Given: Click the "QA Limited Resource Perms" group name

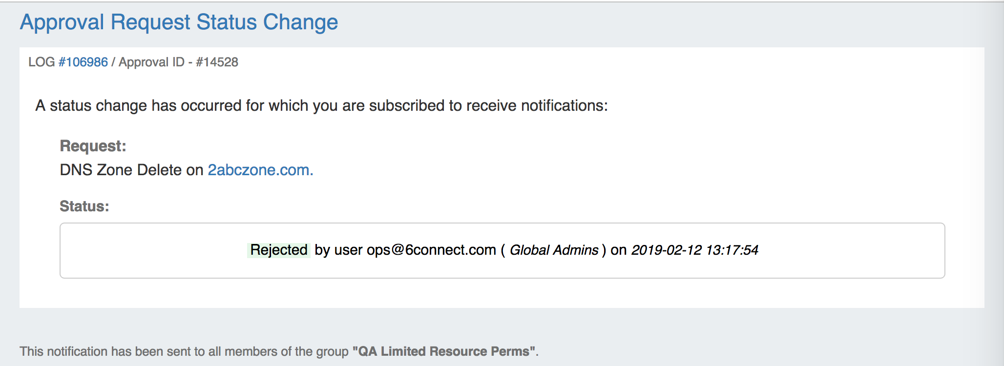Looking at the screenshot, I should [444, 351].
